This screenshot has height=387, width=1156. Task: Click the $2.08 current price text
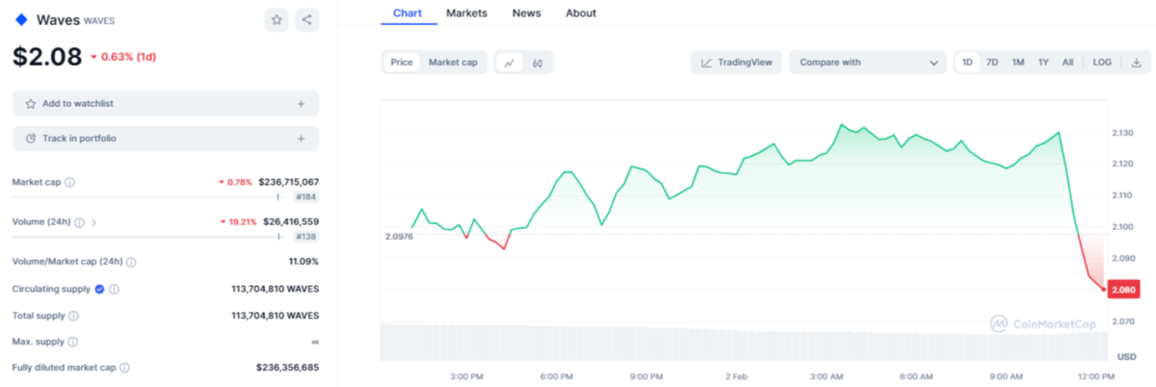pos(47,57)
